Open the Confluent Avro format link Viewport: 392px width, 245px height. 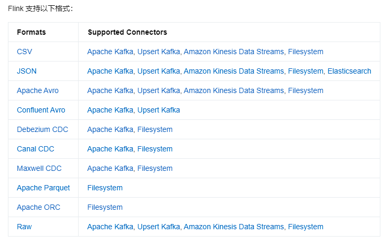click(x=41, y=110)
